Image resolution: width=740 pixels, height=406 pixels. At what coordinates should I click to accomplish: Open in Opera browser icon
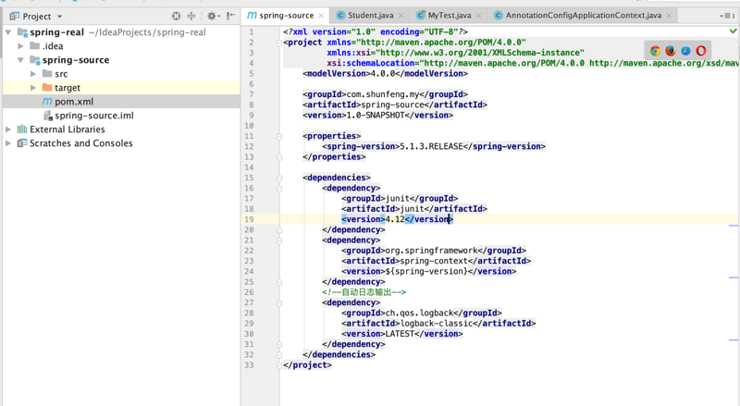[x=701, y=51]
